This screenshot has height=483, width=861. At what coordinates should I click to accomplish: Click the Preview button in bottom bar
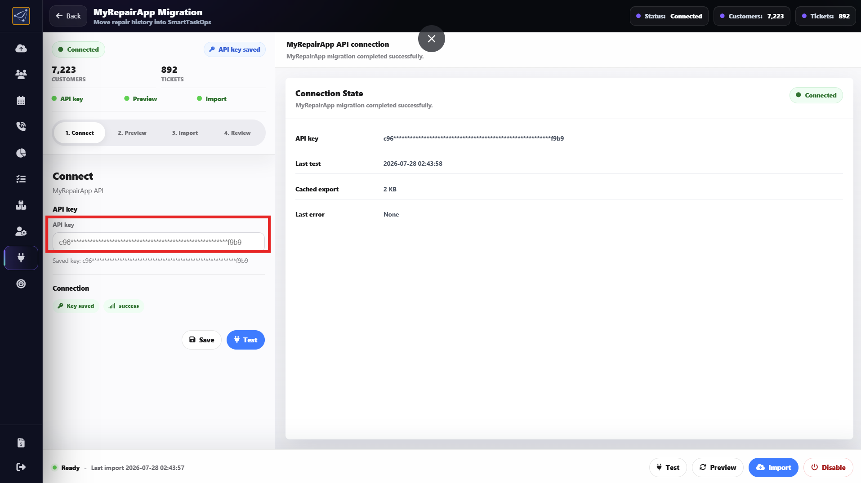point(718,468)
